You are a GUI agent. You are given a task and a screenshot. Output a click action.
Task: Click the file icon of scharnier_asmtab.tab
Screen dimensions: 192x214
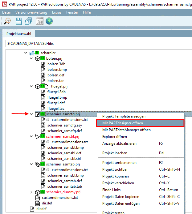pyautogui.click(x=43, y=187)
